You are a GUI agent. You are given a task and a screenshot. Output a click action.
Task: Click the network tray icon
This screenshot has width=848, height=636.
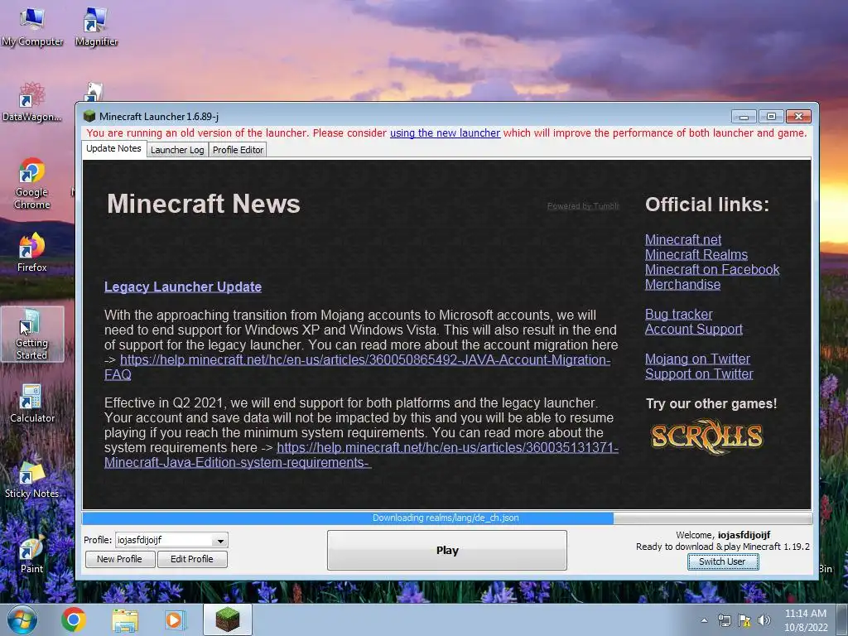[x=724, y=620]
